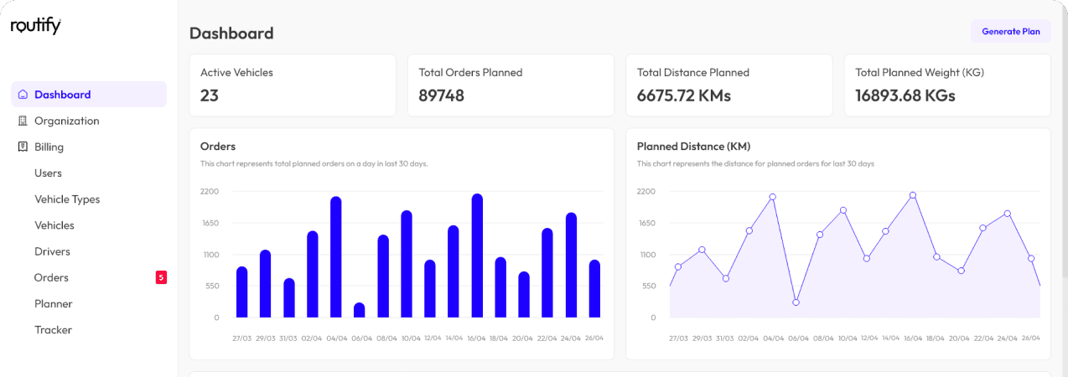This screenshot has width=1068, height=377.
Task: Open the Orders badge showing 5
Action: pos(161,277)
